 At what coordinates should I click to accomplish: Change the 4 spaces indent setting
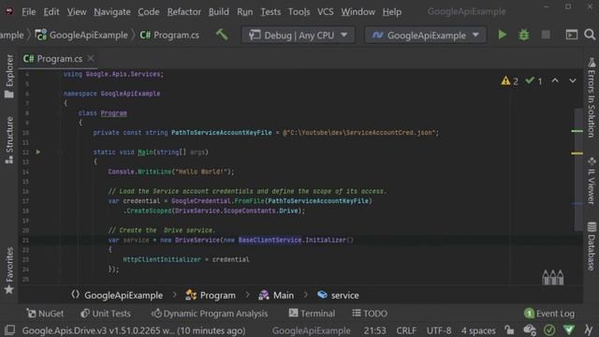pos(478,330)
